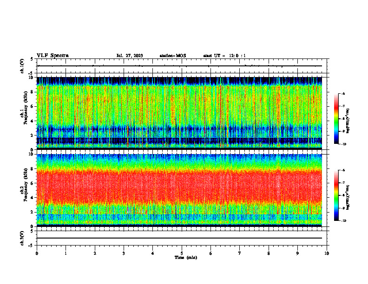Click the "8" kHz tick on ch.2 frequency axis
Screen dimensions: 368x284
tap(33, 169)
